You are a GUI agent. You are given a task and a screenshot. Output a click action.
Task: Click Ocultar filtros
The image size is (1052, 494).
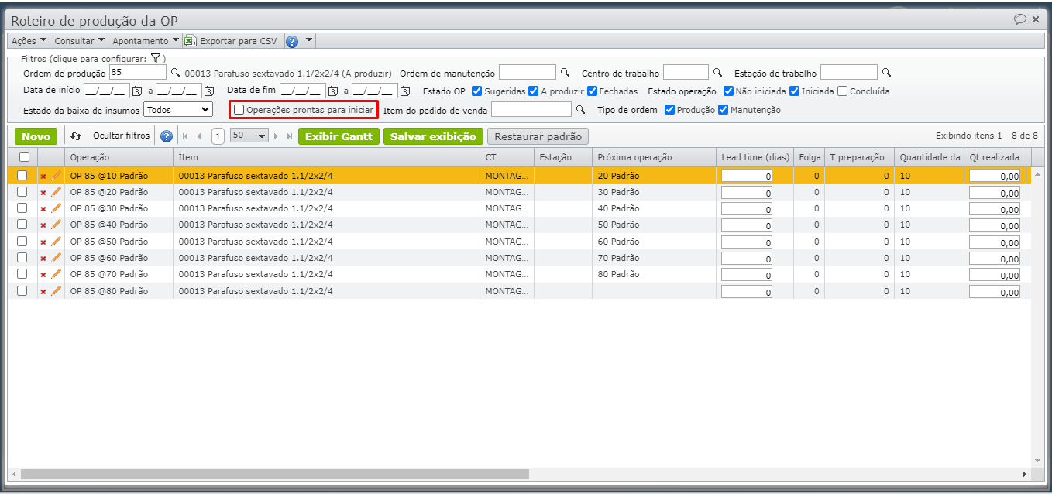point(121,136)
